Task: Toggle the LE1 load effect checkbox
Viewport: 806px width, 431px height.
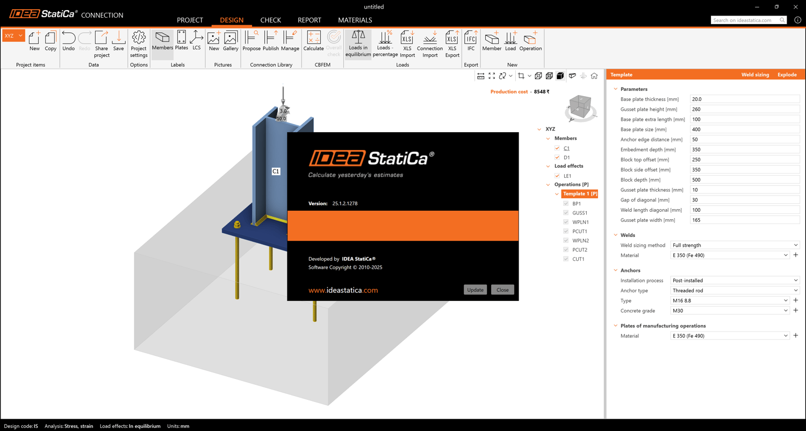Action: [x=557, y=176]
